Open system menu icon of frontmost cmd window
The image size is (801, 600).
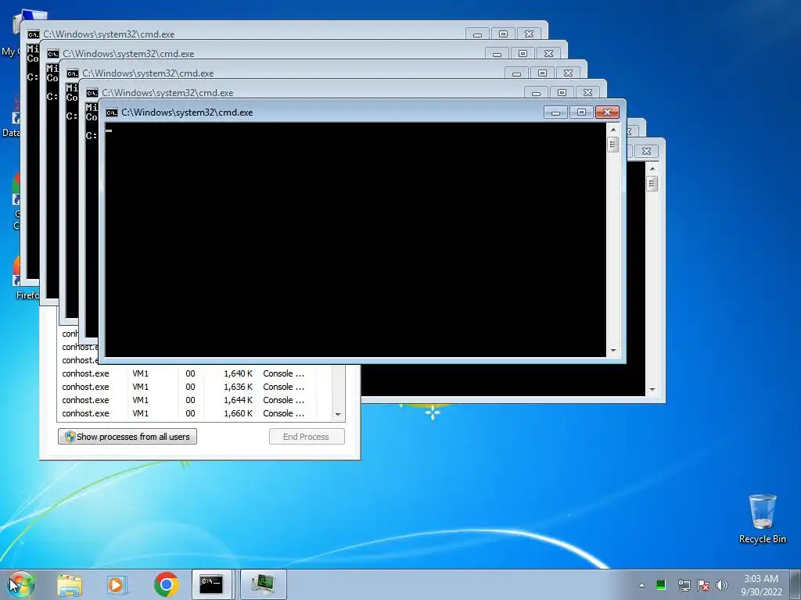point(111,112)
